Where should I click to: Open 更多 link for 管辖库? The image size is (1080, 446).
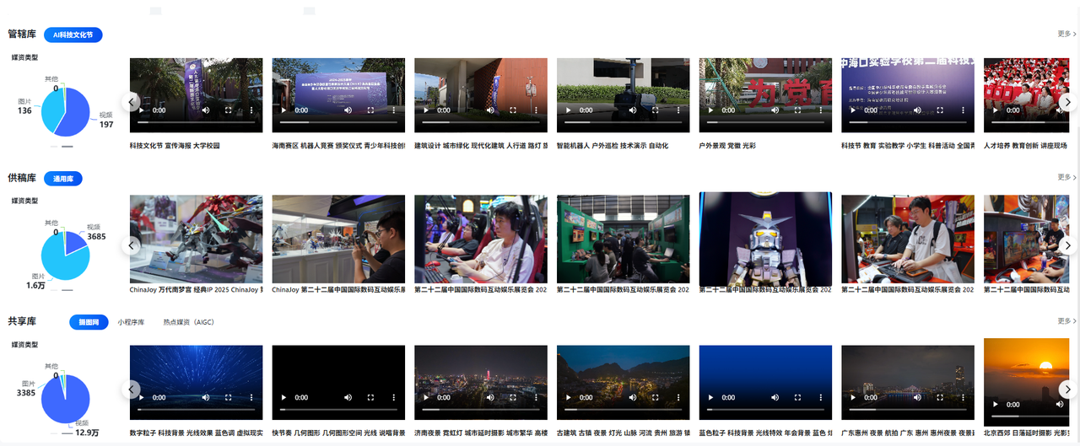pyautogui.click(x=1066, y=34)
